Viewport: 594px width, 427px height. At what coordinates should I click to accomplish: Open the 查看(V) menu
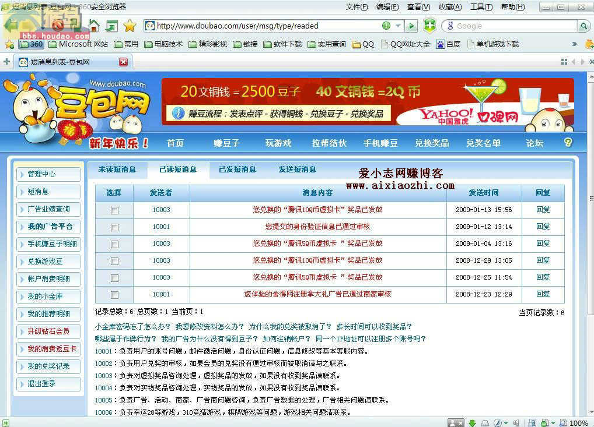[x=418, y=7]
